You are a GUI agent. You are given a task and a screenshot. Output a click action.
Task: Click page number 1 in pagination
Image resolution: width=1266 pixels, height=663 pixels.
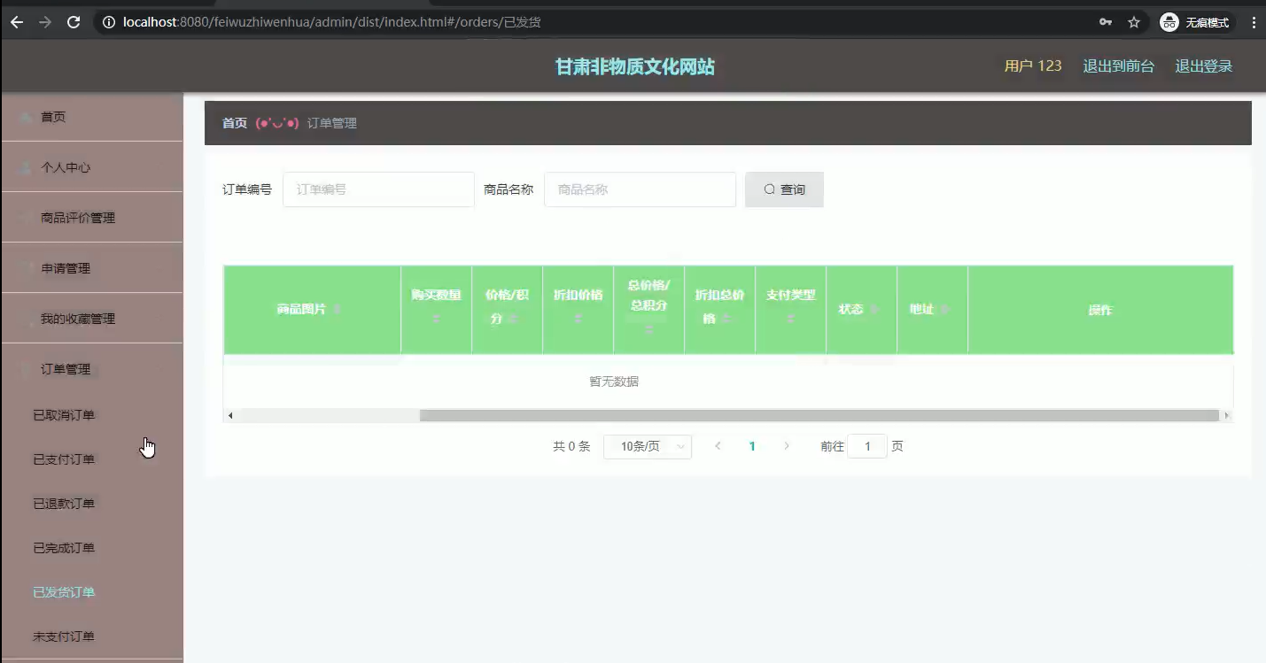[x=752, y=446]
